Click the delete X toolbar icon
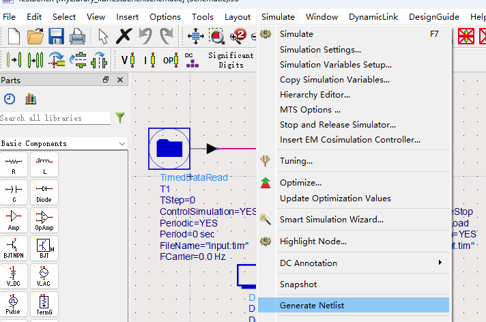 coord(124,36)
